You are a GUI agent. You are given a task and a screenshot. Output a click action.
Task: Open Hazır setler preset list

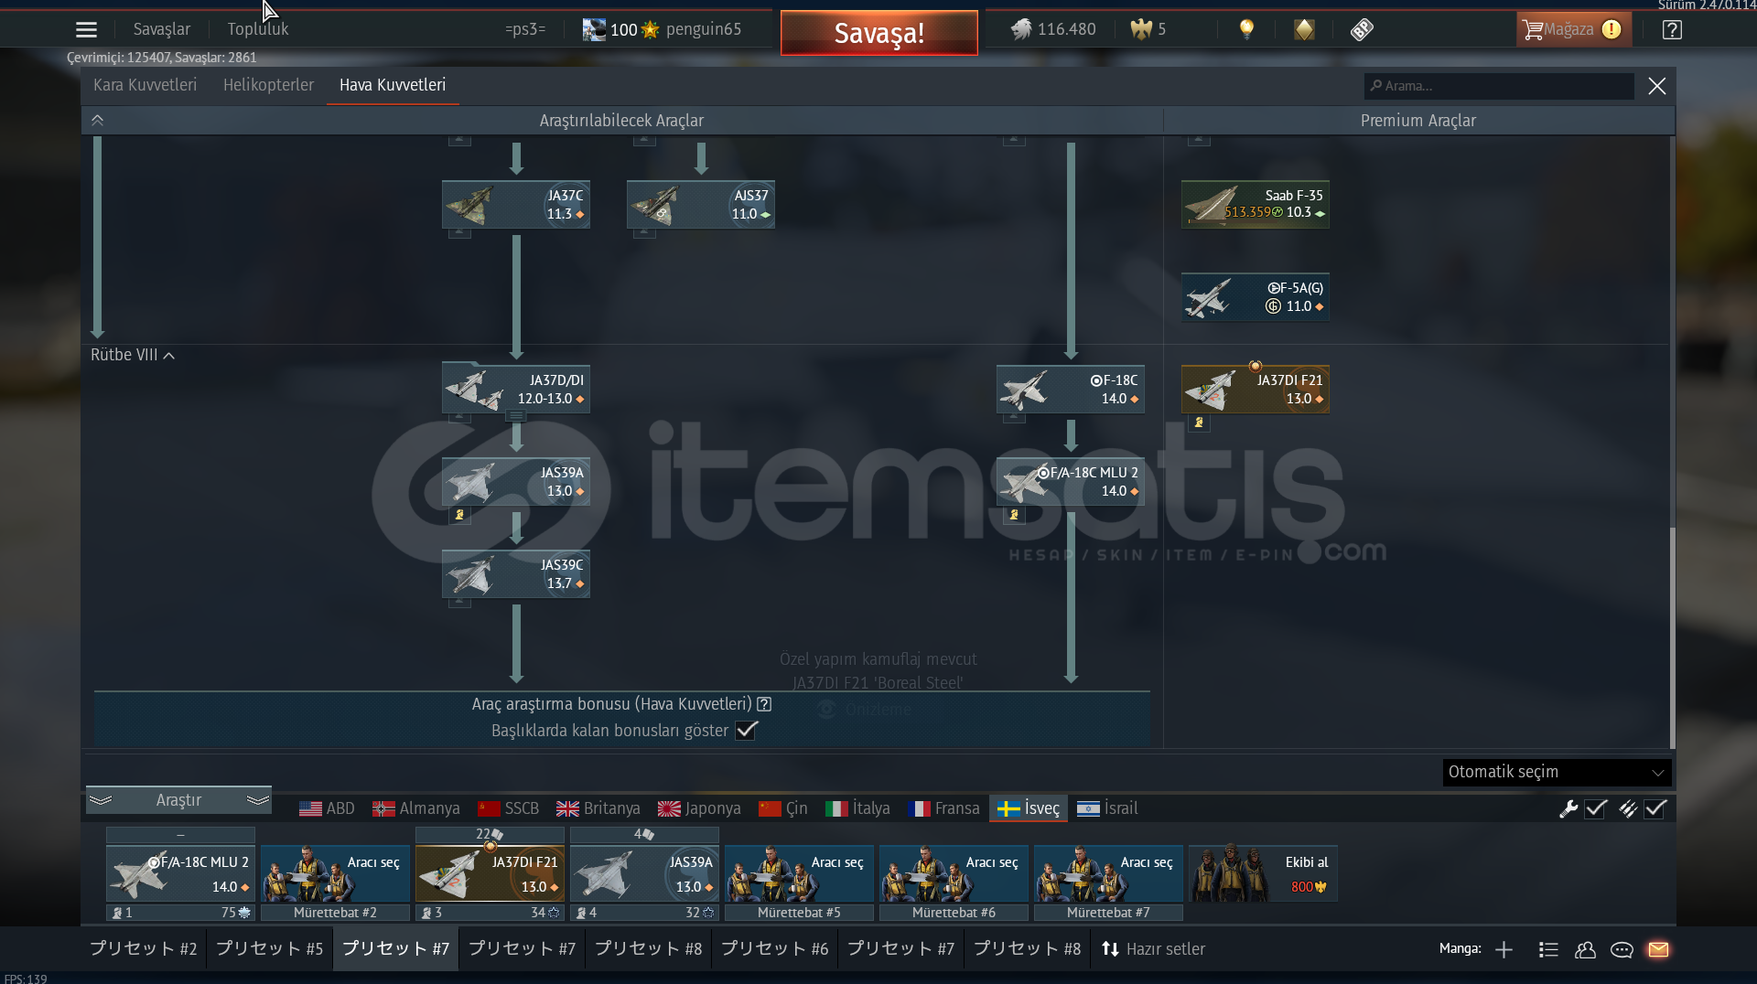(1153, 949)
